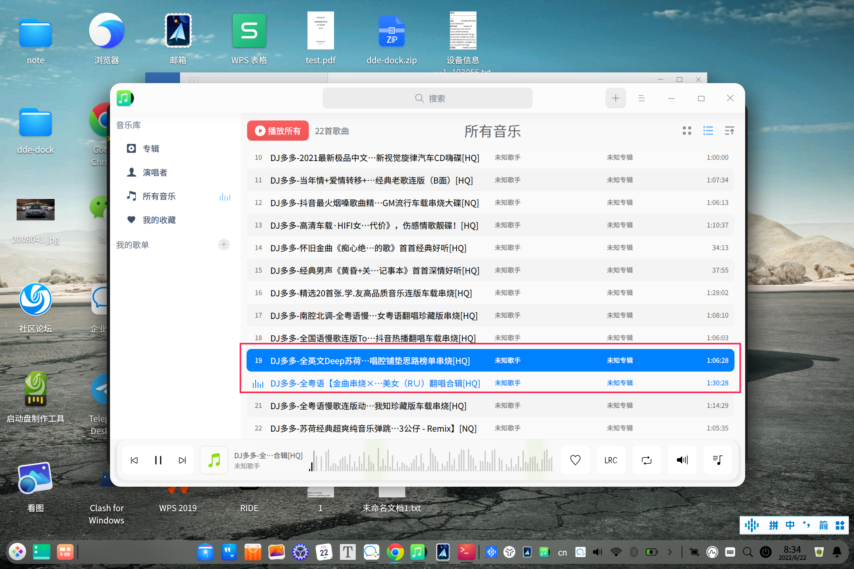Open the main menu hamburger

pos(641,98)
